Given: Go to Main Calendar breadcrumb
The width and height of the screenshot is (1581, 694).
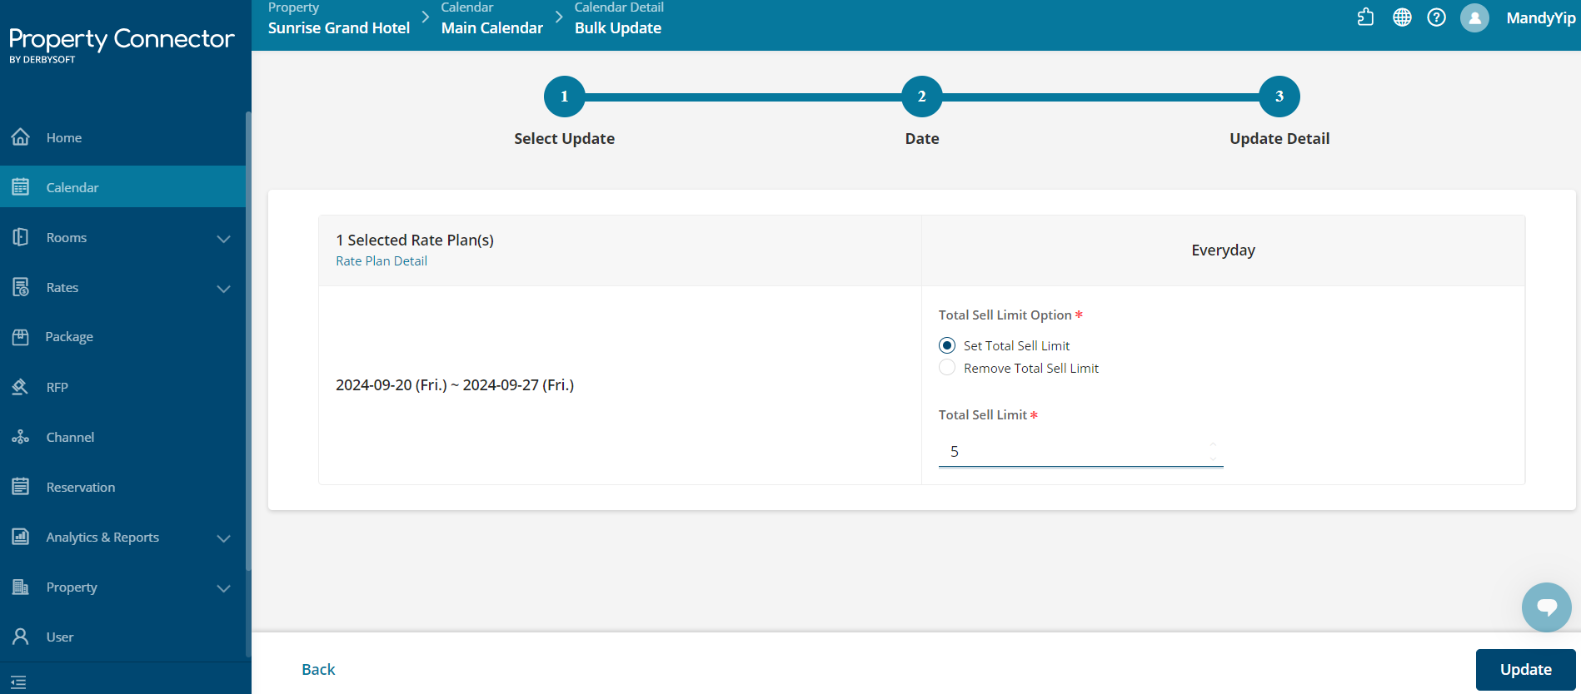Looking at the screenshot, I should (x=492, y=28).
